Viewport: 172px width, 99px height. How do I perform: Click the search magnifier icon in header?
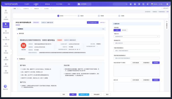point(126,4)
